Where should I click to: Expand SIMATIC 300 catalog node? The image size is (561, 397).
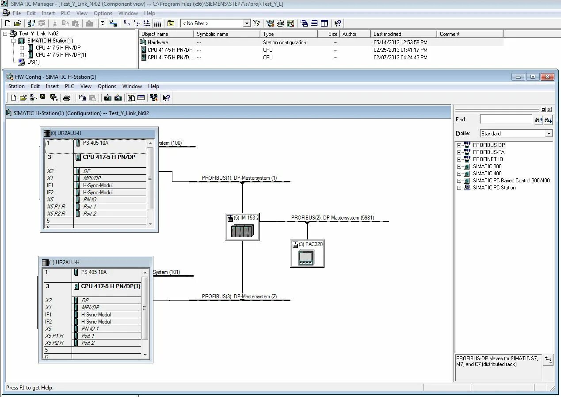click(459, 166)
